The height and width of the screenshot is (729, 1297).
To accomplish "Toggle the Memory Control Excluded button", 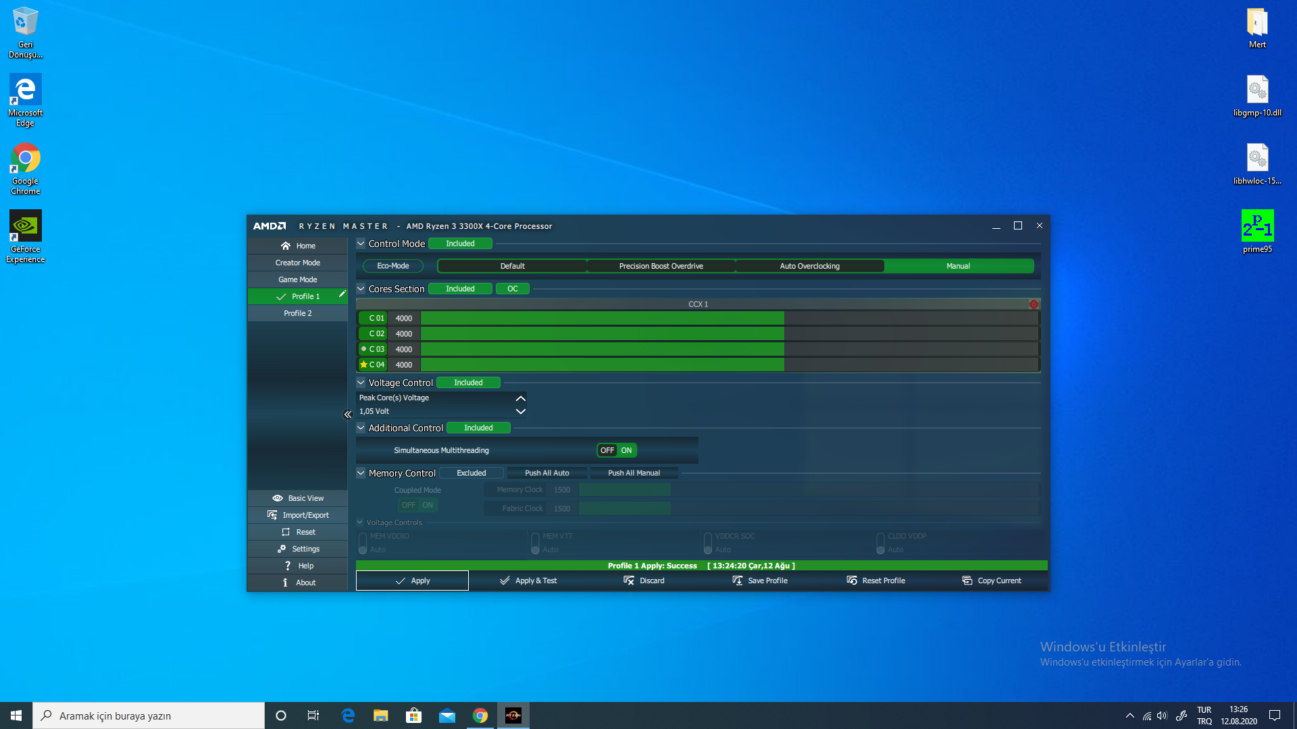I will pos(471,473).
